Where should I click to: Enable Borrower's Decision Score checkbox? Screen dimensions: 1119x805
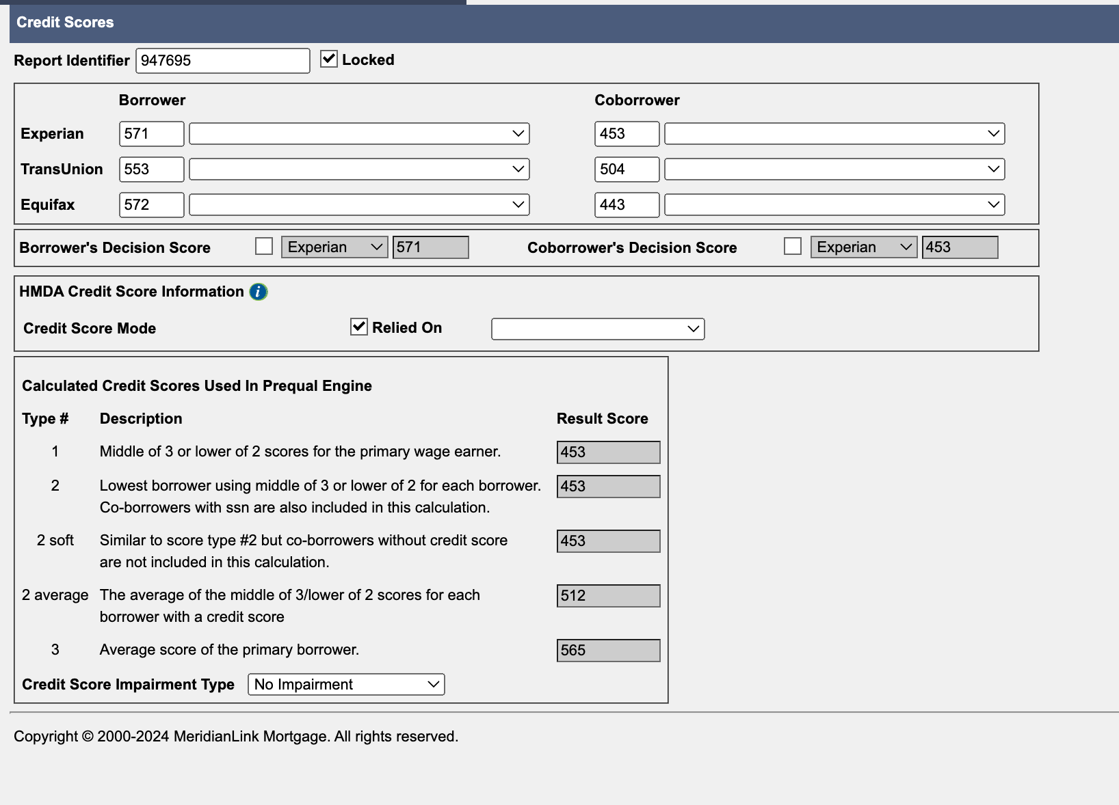point(264,247)
